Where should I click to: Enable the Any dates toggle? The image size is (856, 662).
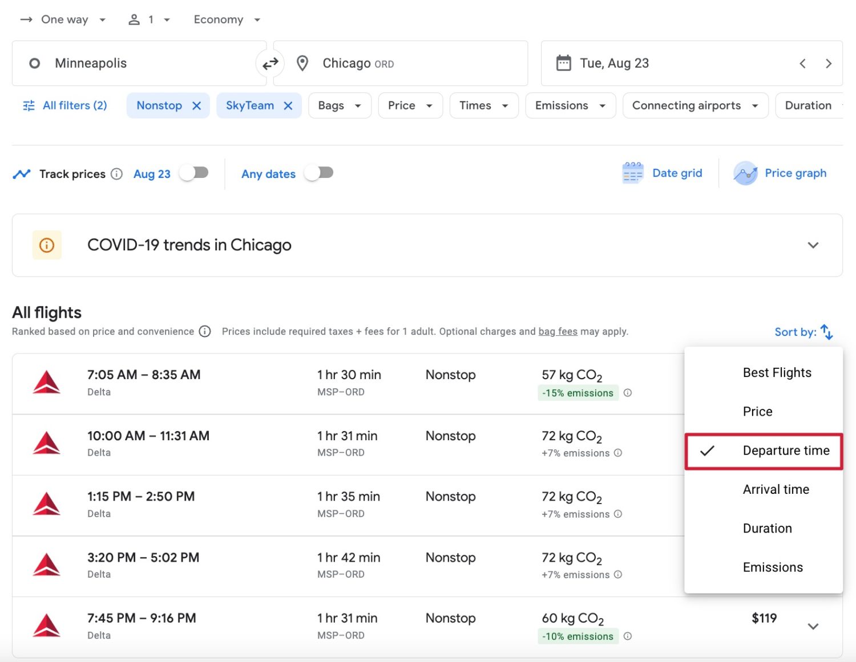pos(318,173)
